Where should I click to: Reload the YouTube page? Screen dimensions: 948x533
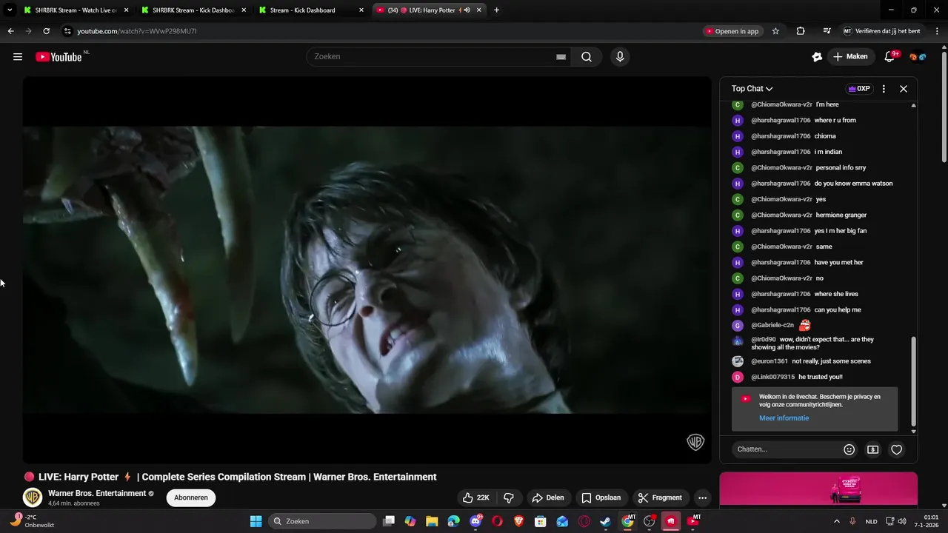tap(46, 31)
